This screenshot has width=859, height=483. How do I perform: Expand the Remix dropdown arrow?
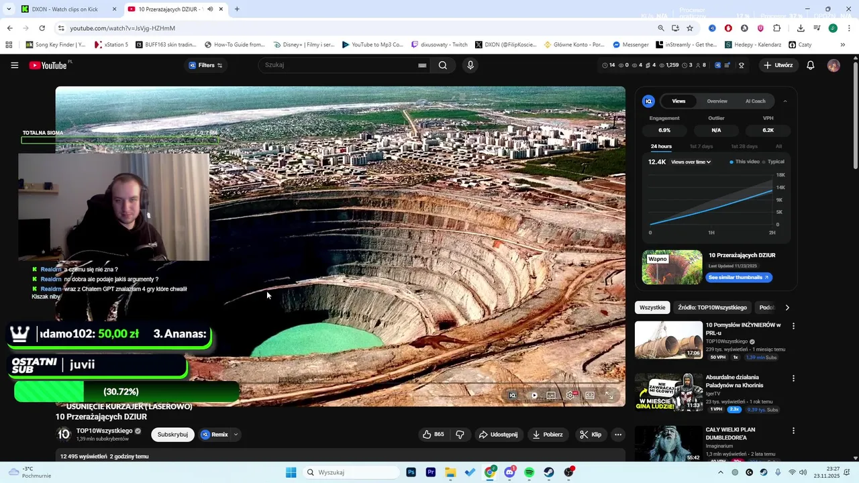coord(236,435)
